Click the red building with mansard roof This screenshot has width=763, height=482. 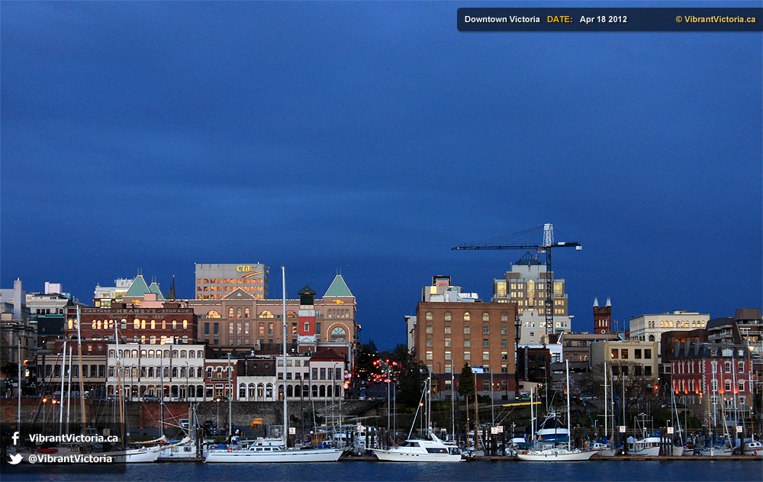point(710,372)
